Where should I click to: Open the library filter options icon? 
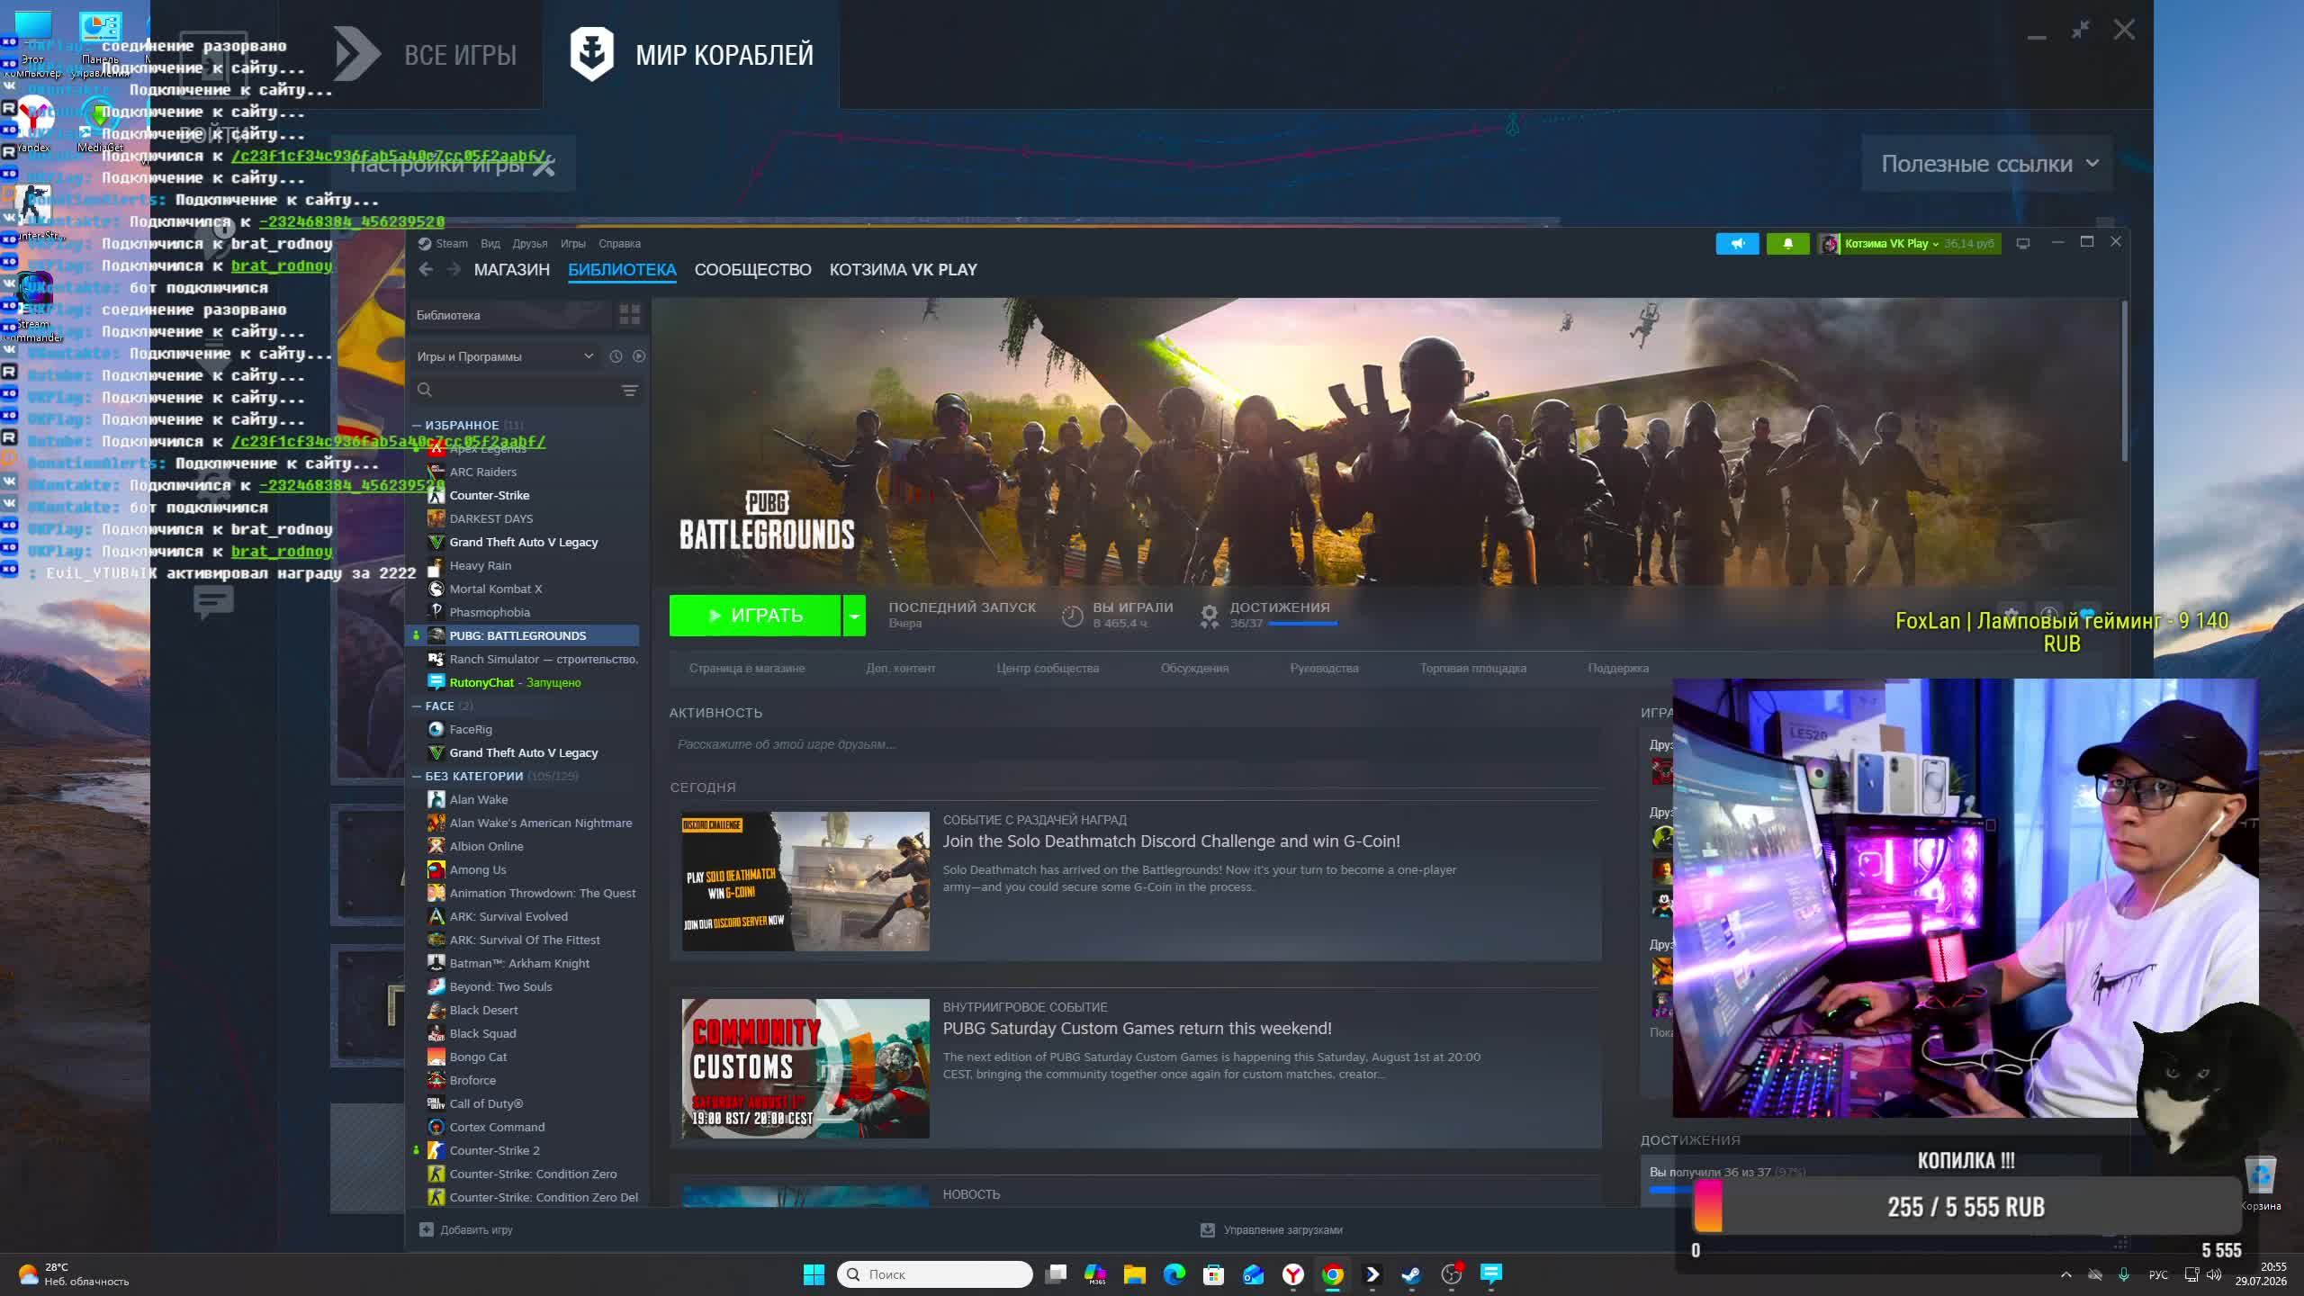[x=629, y=390]
